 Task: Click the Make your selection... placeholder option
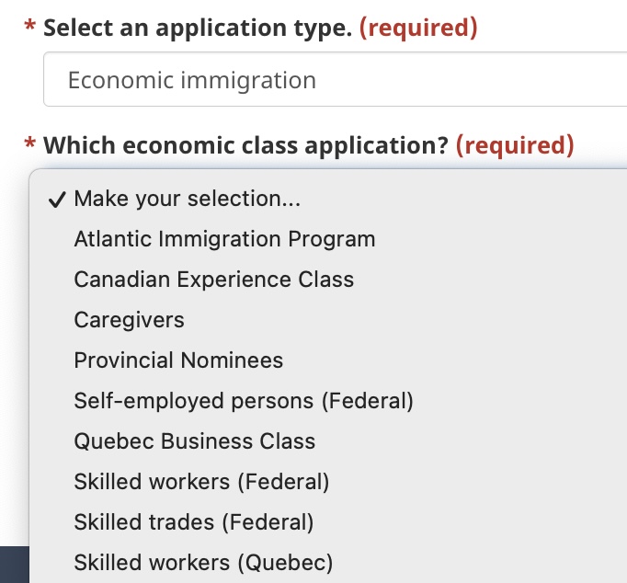point(188,199)
